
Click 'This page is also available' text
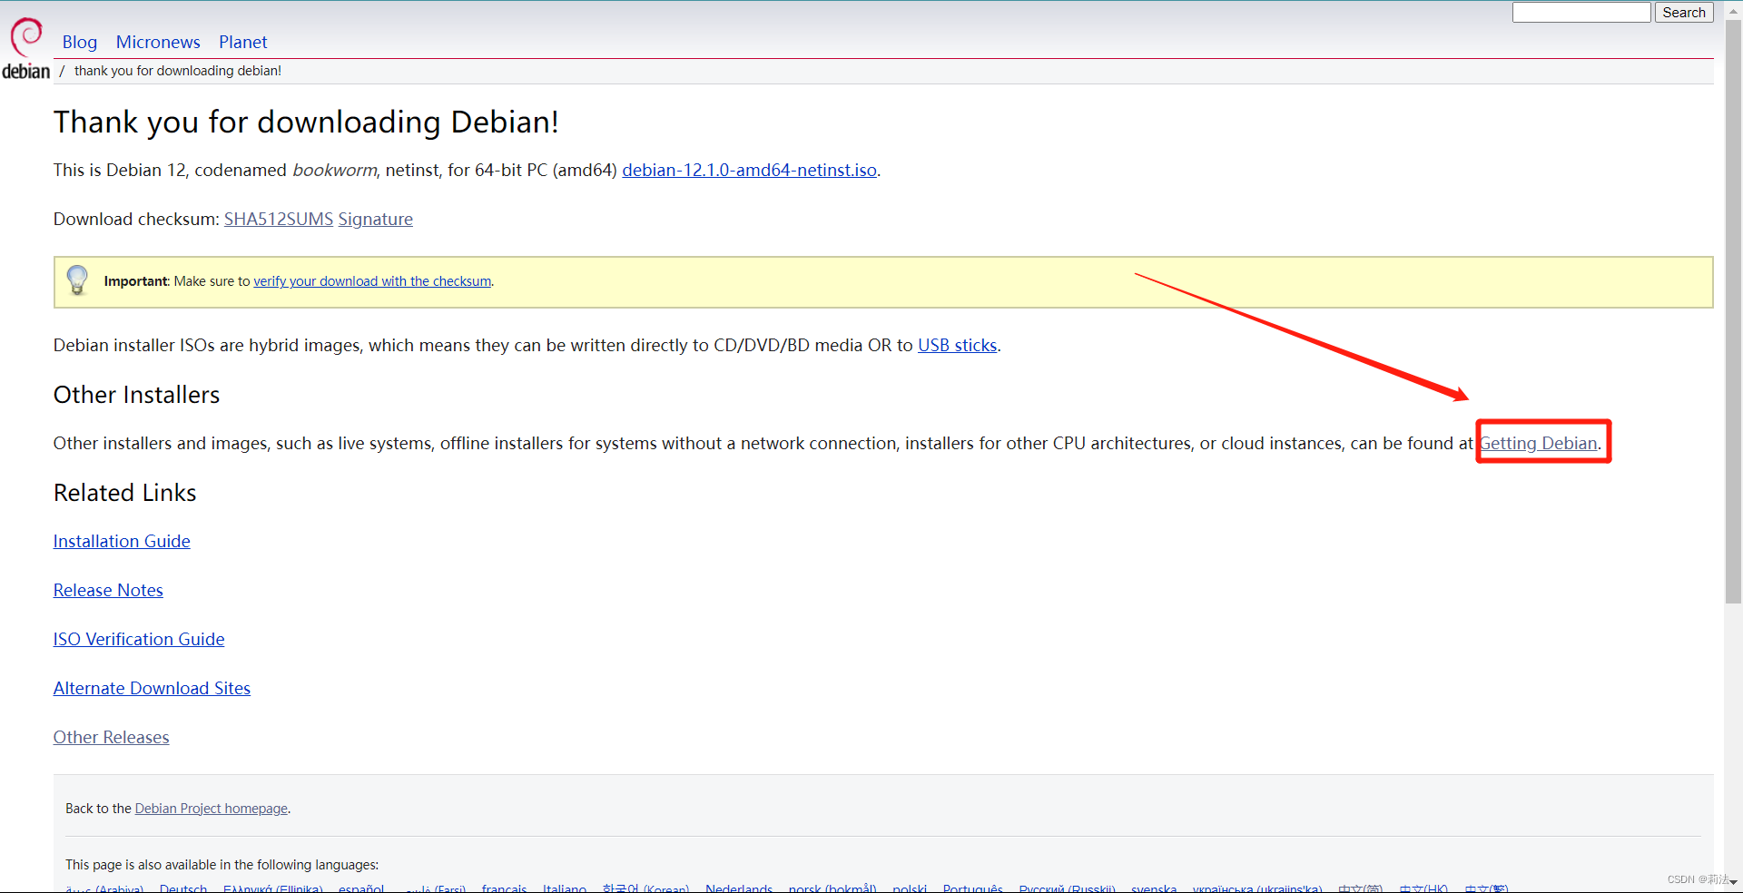[222, 865]
